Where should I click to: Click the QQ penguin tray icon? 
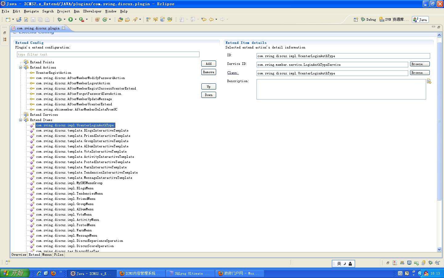[426, 273]
